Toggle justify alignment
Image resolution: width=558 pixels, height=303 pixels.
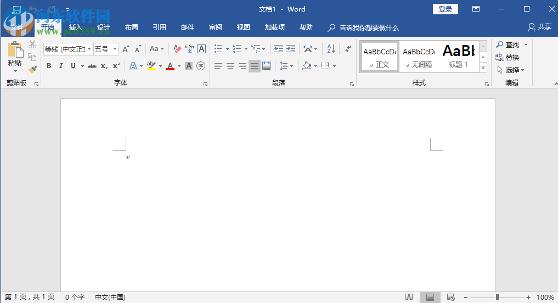255,66
